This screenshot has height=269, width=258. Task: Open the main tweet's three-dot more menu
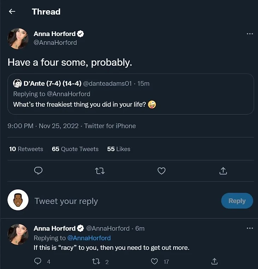point(250,34)
